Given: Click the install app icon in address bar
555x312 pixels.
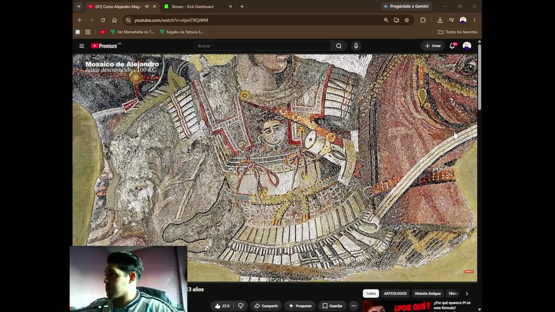Looking at the screenshot, I should pos(396,20).
